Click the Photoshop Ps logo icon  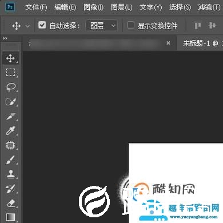[10, 7]
